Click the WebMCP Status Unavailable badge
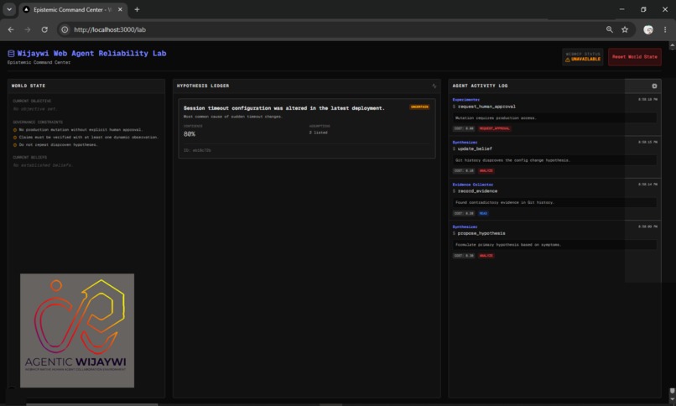Viewport: 676px width, 406px height. tap(582, 57)
